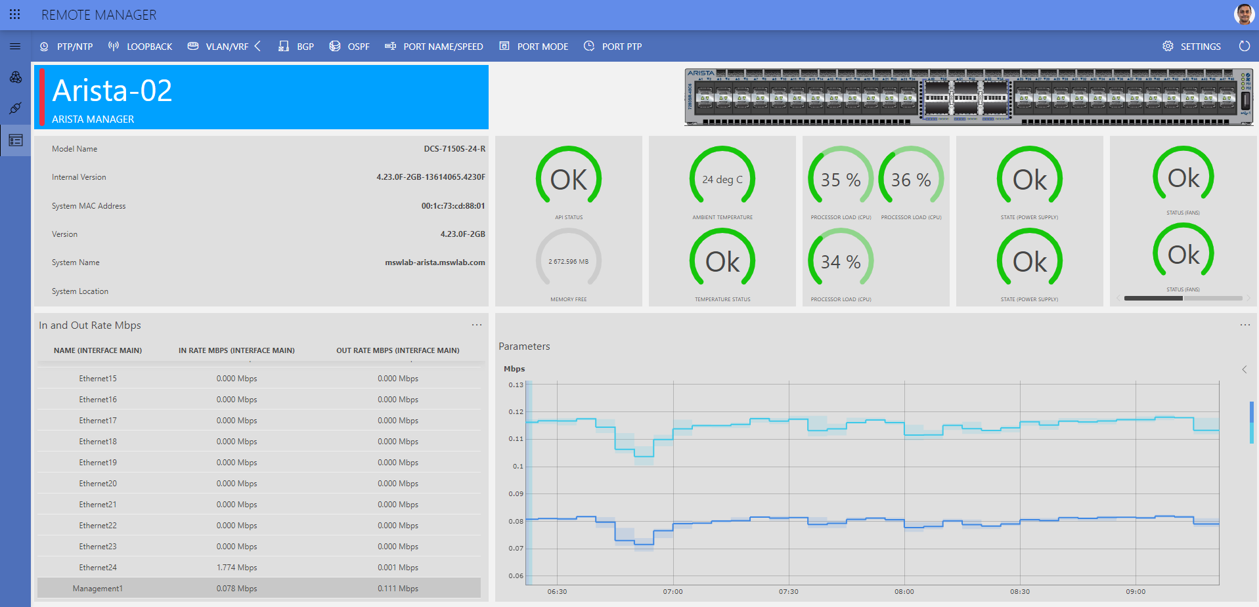Viewport: 1259px width, 607px height.
Task: Click the PTP/NTP clock icon
Action: (44, 47)
